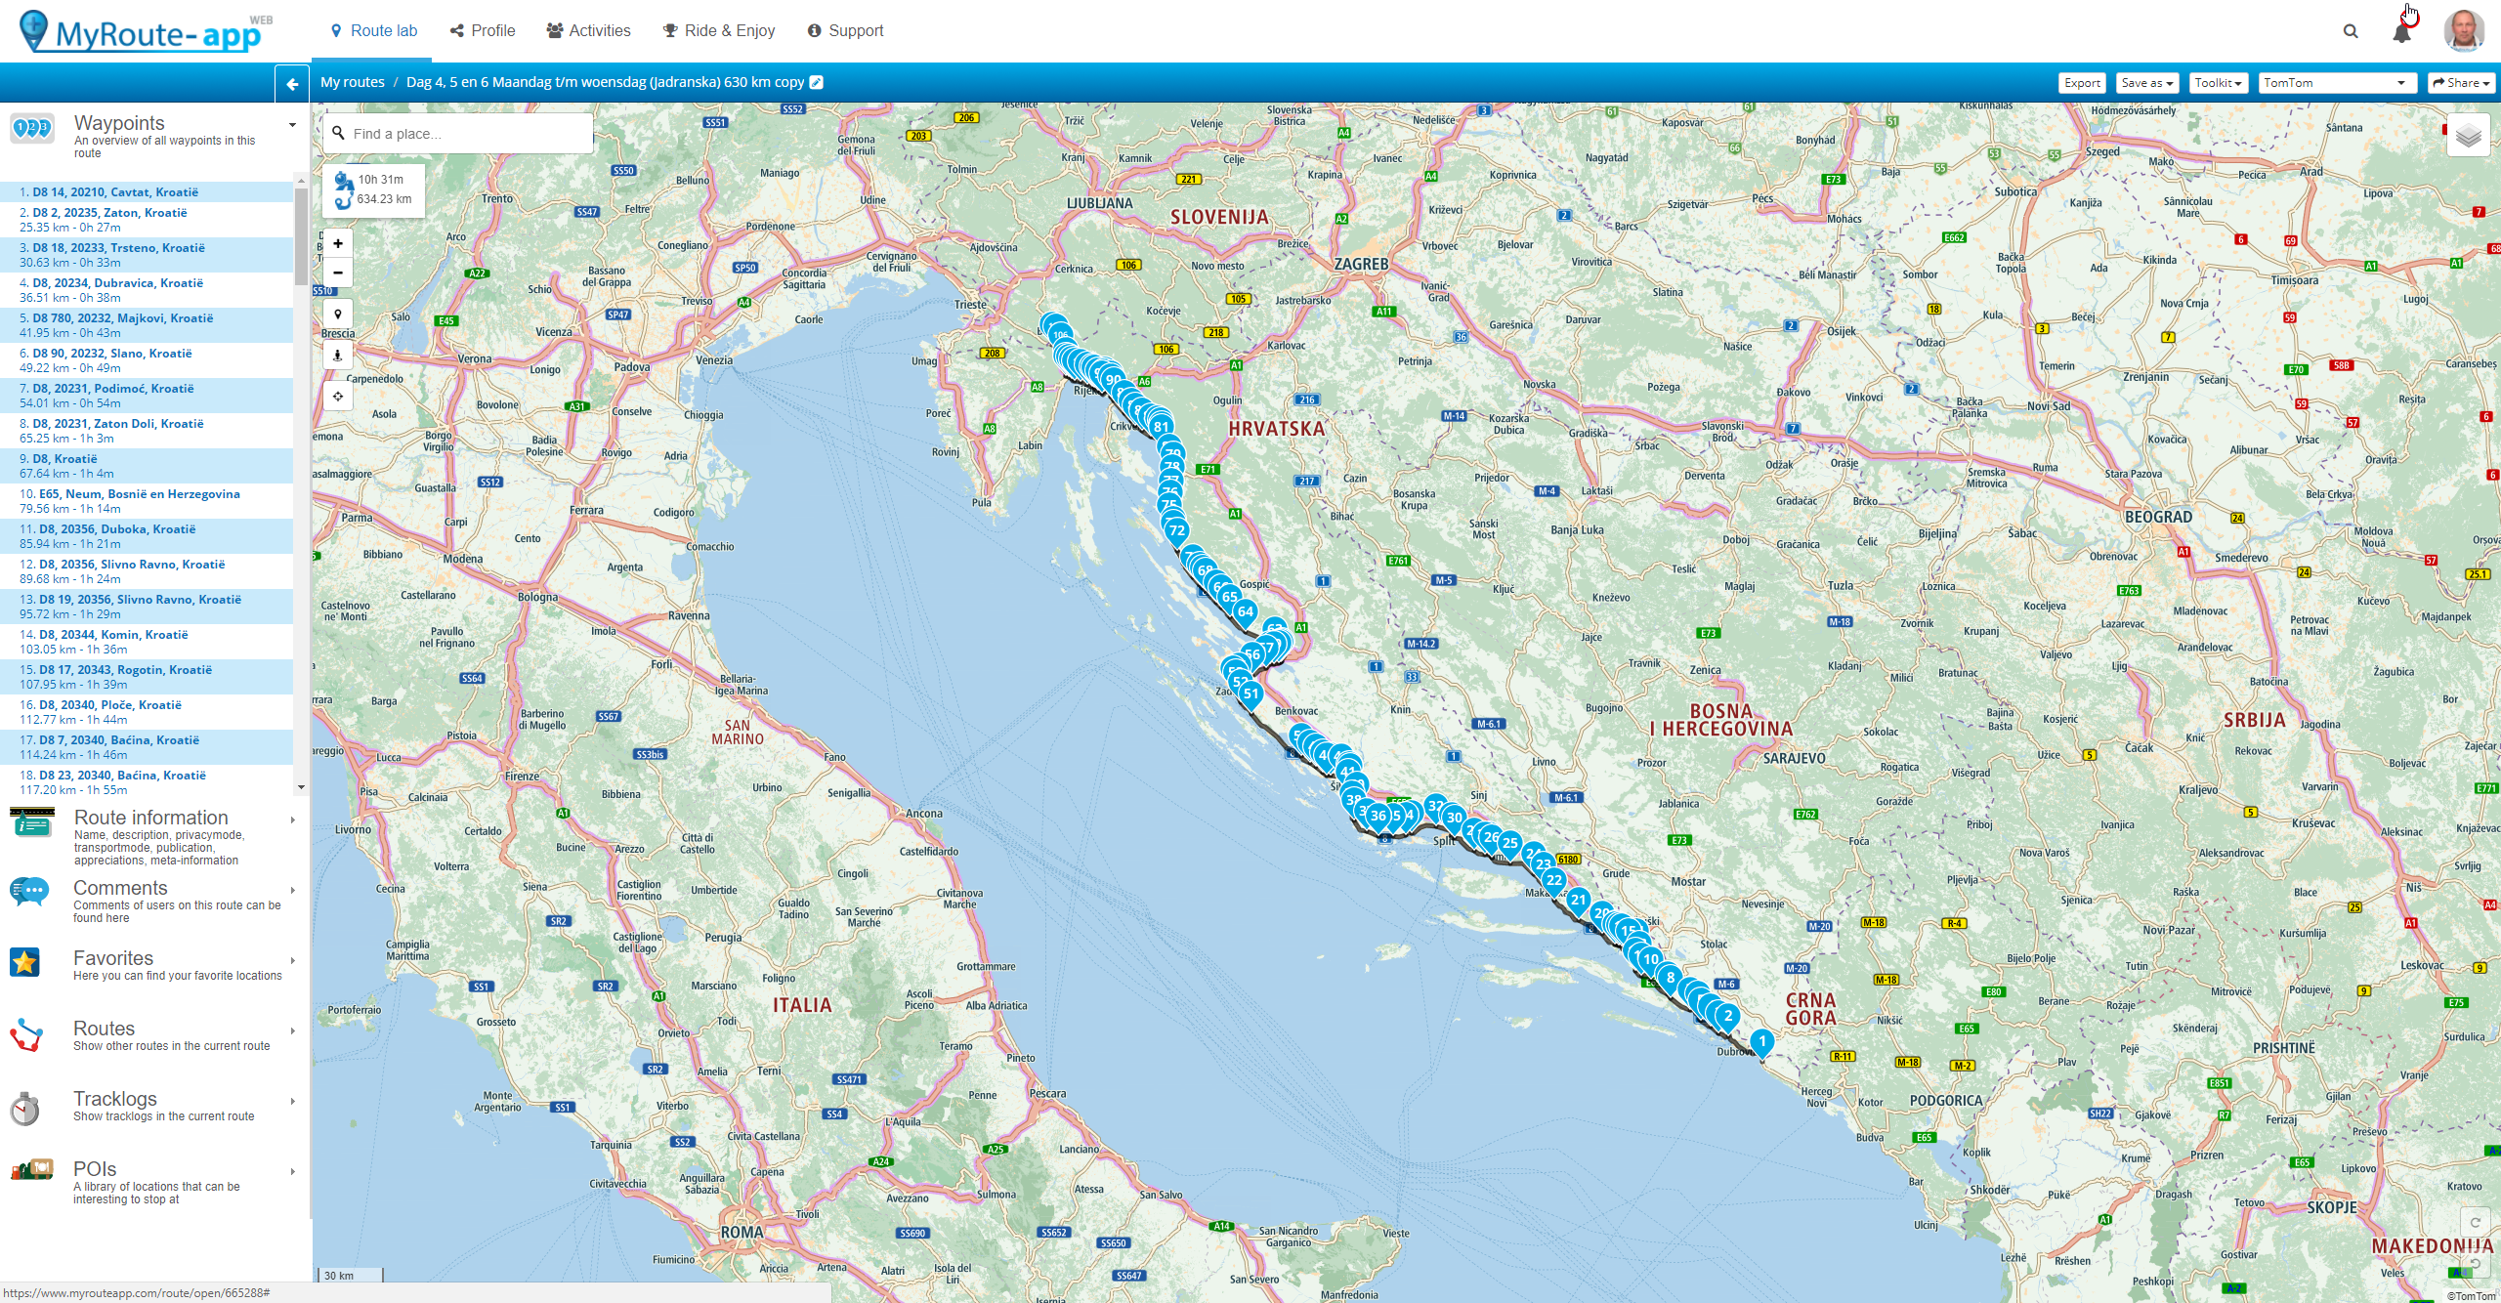Go to Ride & Enjoy tab

click(x=718, y=31)
